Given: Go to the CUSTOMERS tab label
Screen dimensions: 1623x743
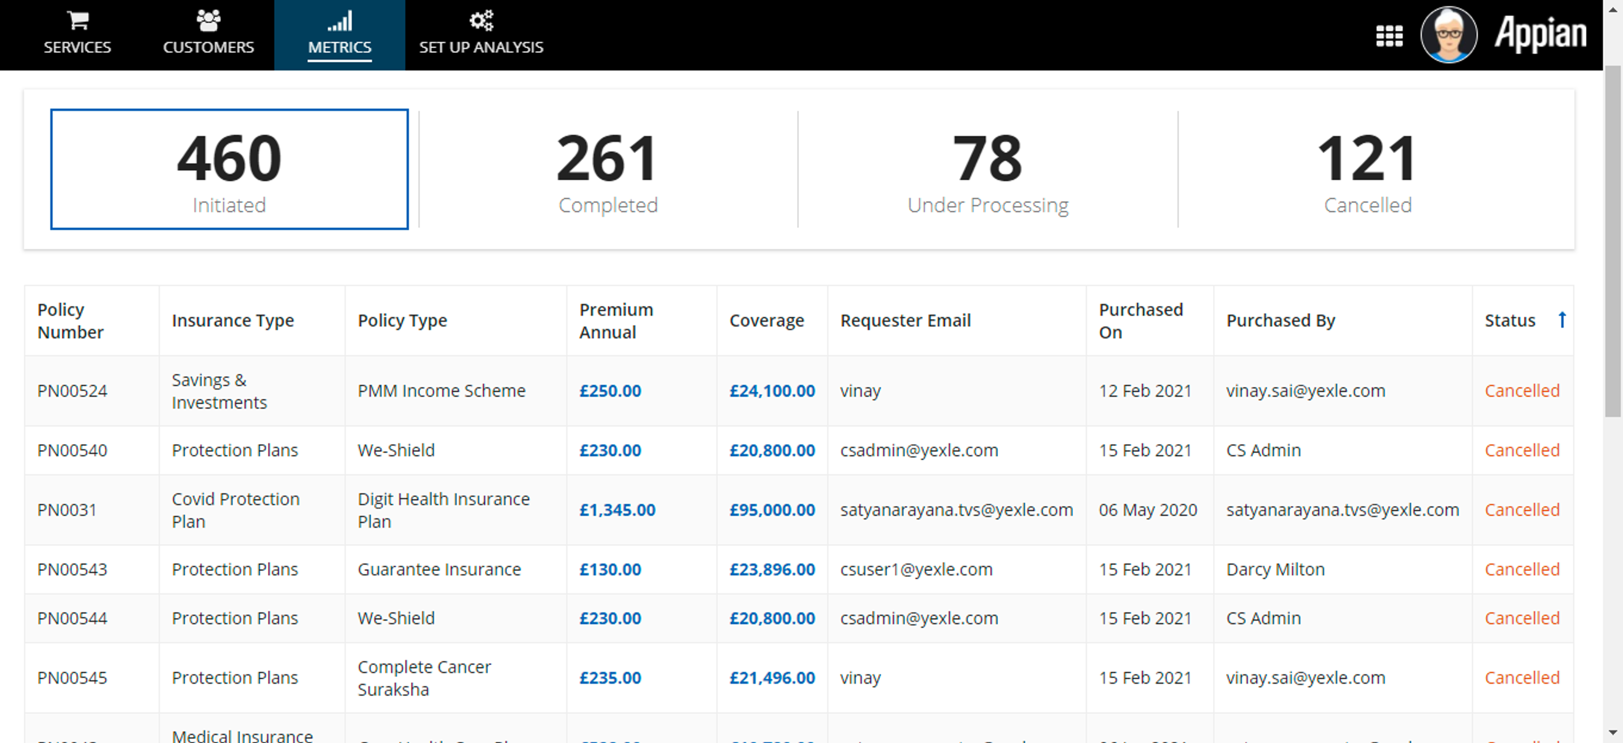Looking at the screenshot, I should point(208,47).
